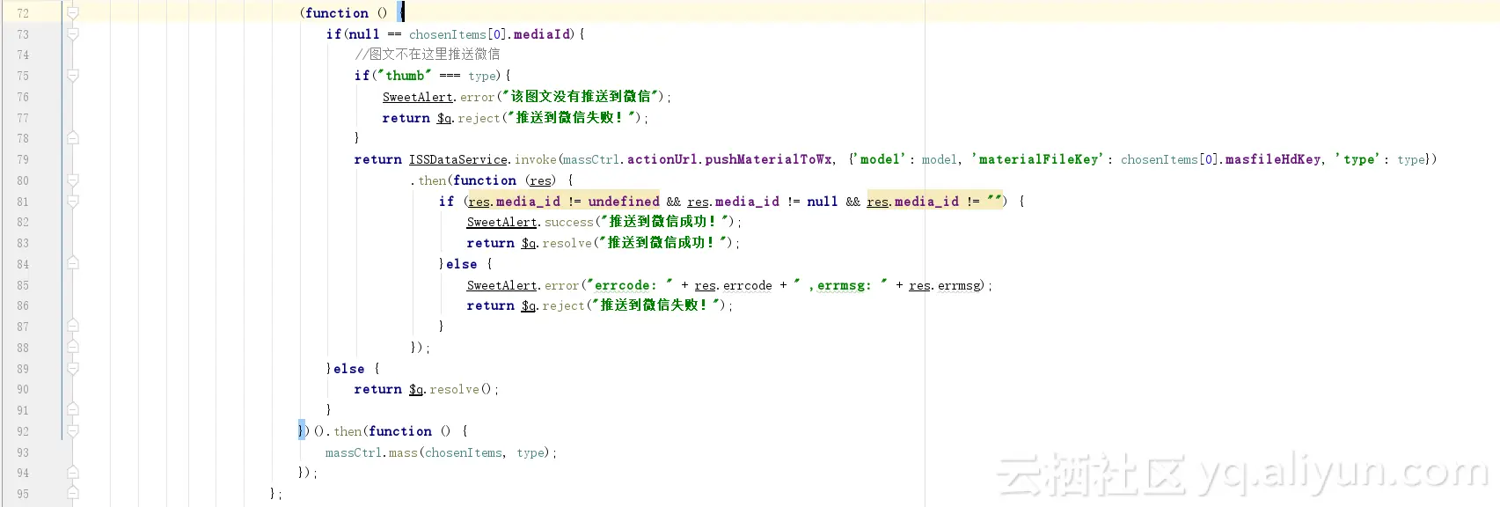This screenshot has width=1500, height=507.
Task: Click res.errmsg on line 85
Action: tap(946, 285)
